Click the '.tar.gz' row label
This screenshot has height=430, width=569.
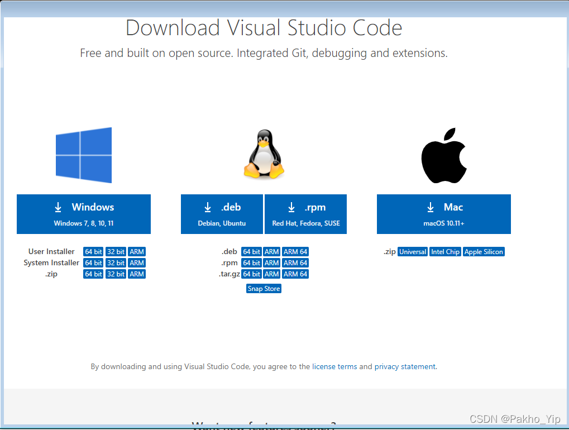coord(229,274)
